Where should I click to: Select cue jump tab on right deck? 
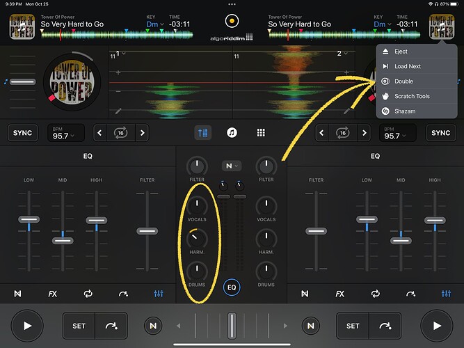click(410, 294)
